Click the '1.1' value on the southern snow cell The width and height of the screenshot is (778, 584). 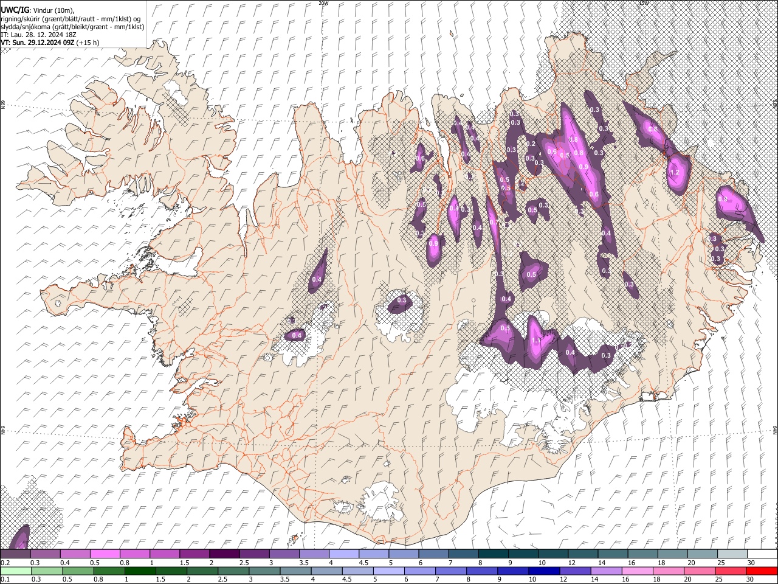tap(536, 340)
